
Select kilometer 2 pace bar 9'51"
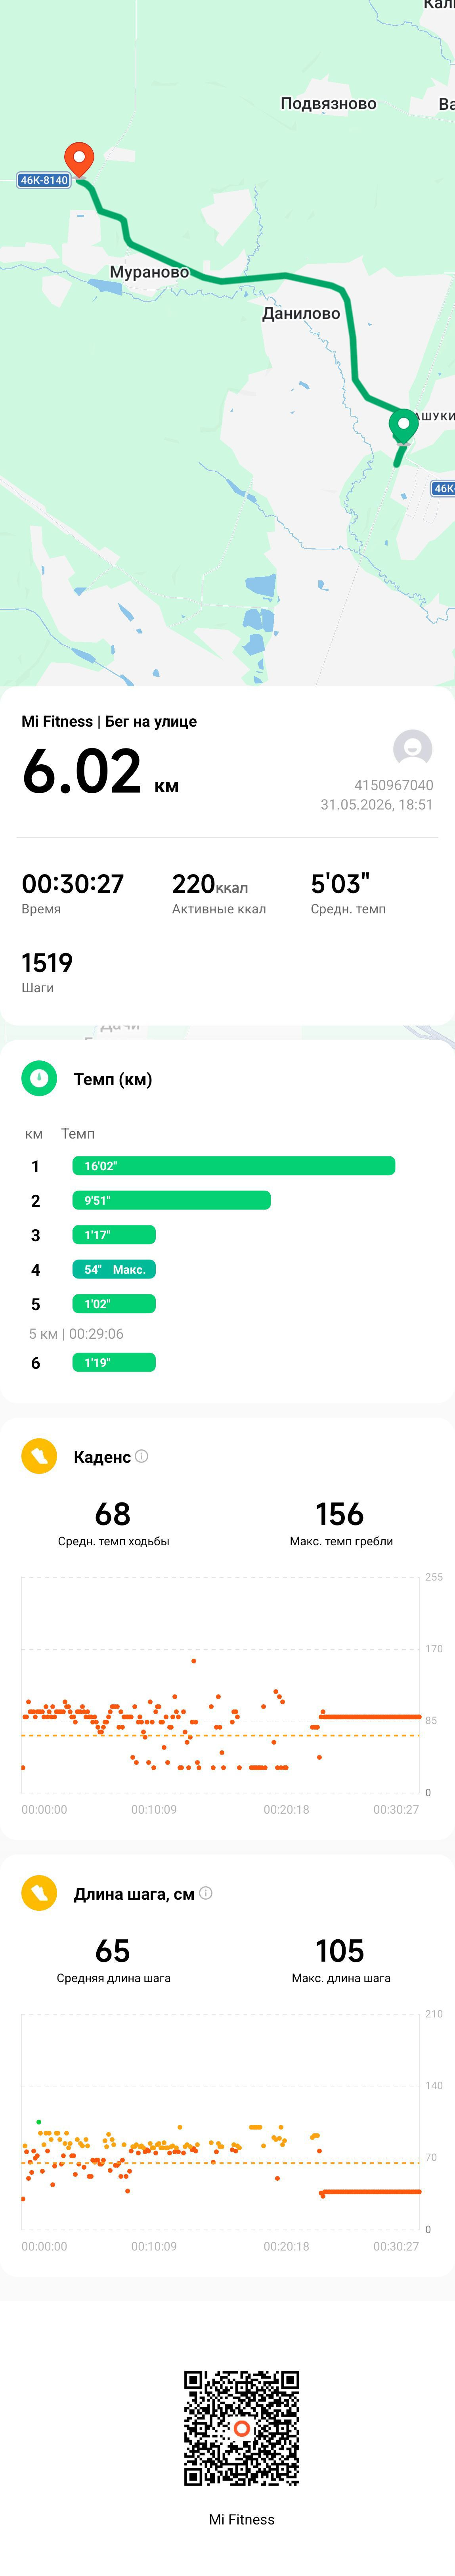pyautogui.click(x=171, y=1200)
